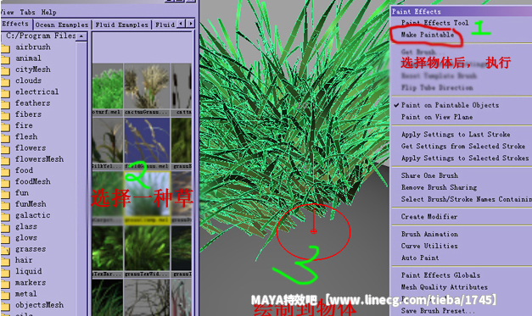The image size is (532, 316).
Task: Pick the highlighted yellow grass brush thumbnail
Action: click(147, 197)
